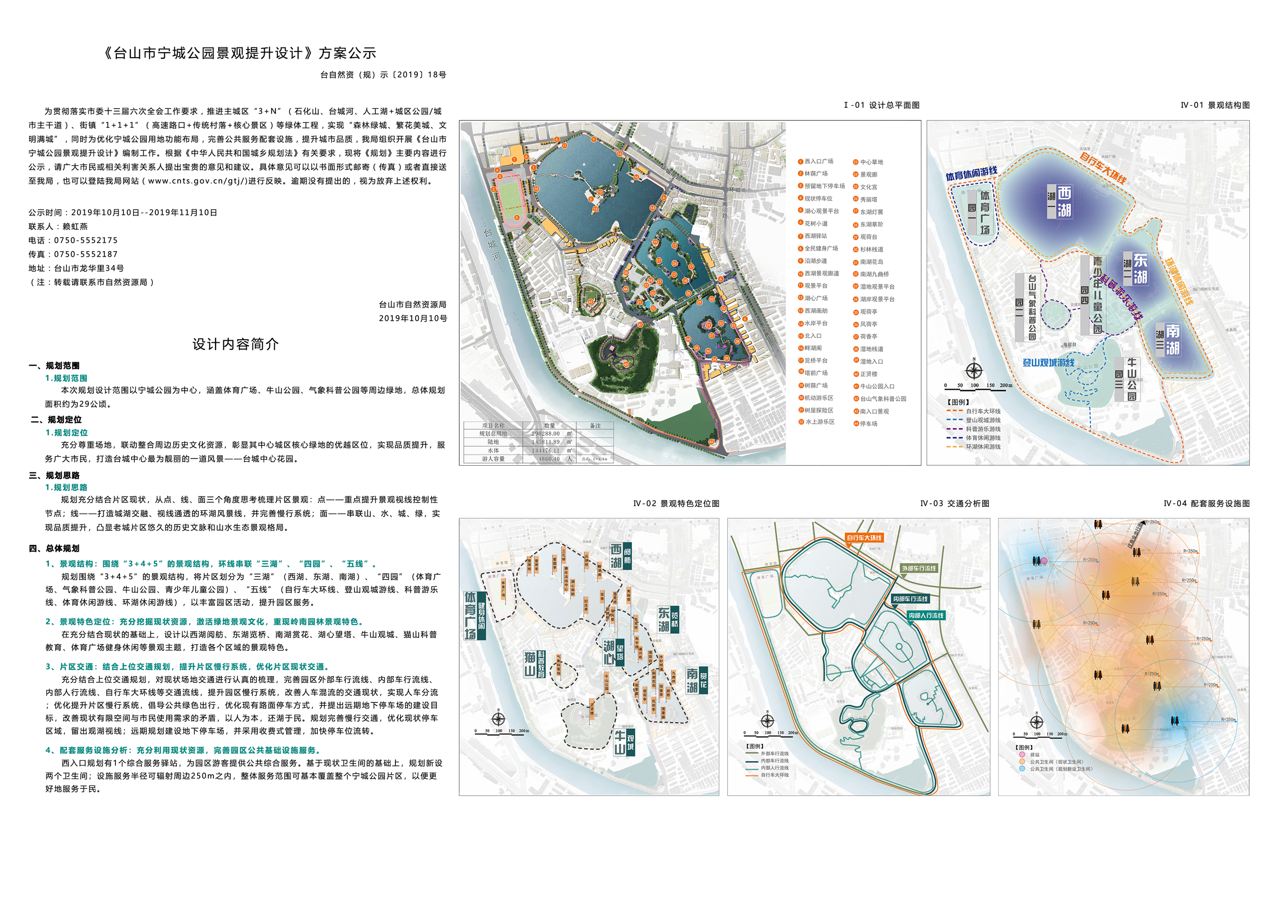This screenshot has width=1277, height=902.
Task: Click the 三、规划思路 section heading
Action: tap(54, 476)
